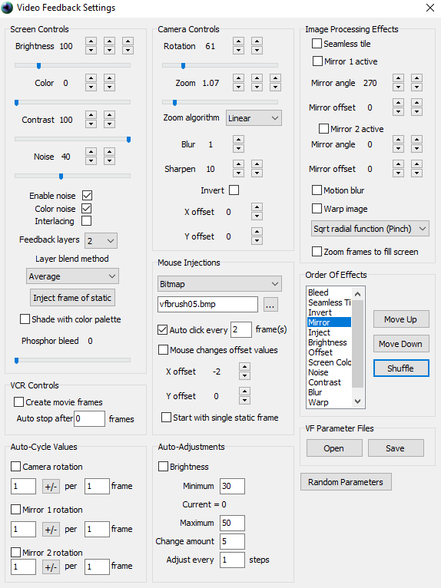
Task: Click scroll-up arrow in Order Of Effects list
Action: coord(358,294)
